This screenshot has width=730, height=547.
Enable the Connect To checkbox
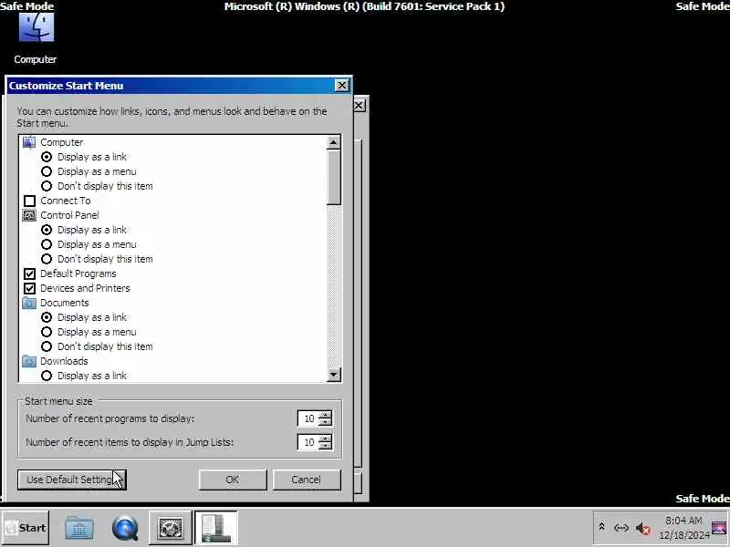(x=29, y=201)
